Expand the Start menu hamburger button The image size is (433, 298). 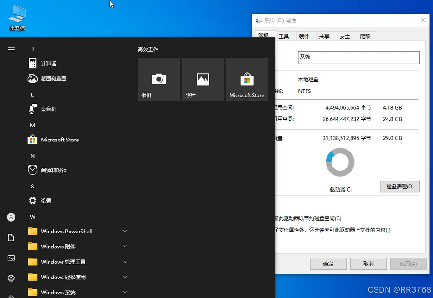(x=11, y=50)
